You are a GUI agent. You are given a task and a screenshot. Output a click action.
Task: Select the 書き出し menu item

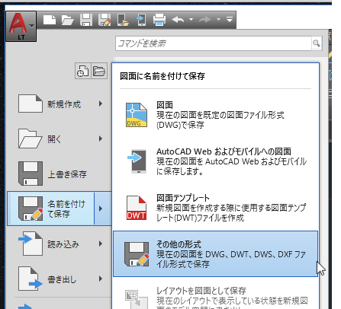tap(59, 279)
